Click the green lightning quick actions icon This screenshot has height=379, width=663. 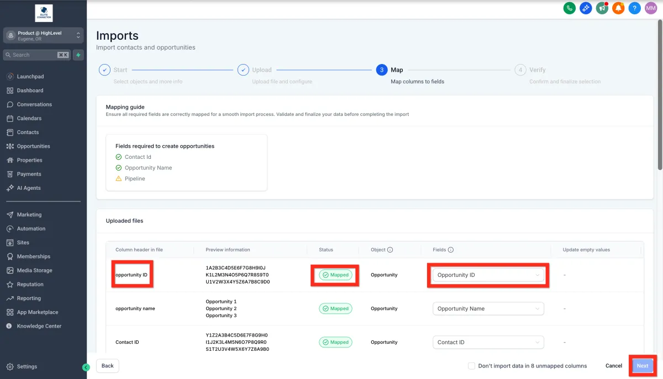click(x=78, y=55)
